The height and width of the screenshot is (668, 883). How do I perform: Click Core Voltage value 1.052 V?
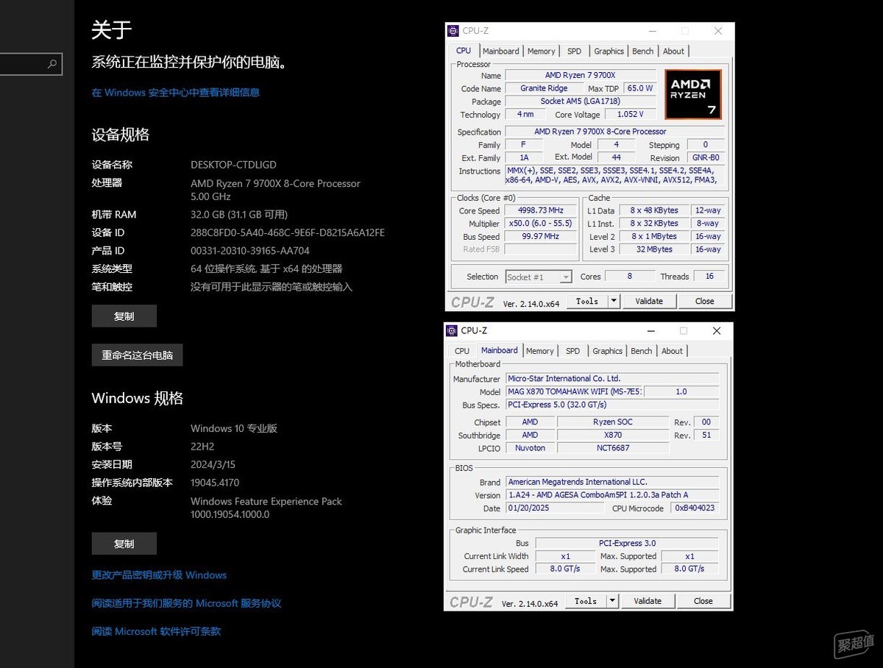631,114
